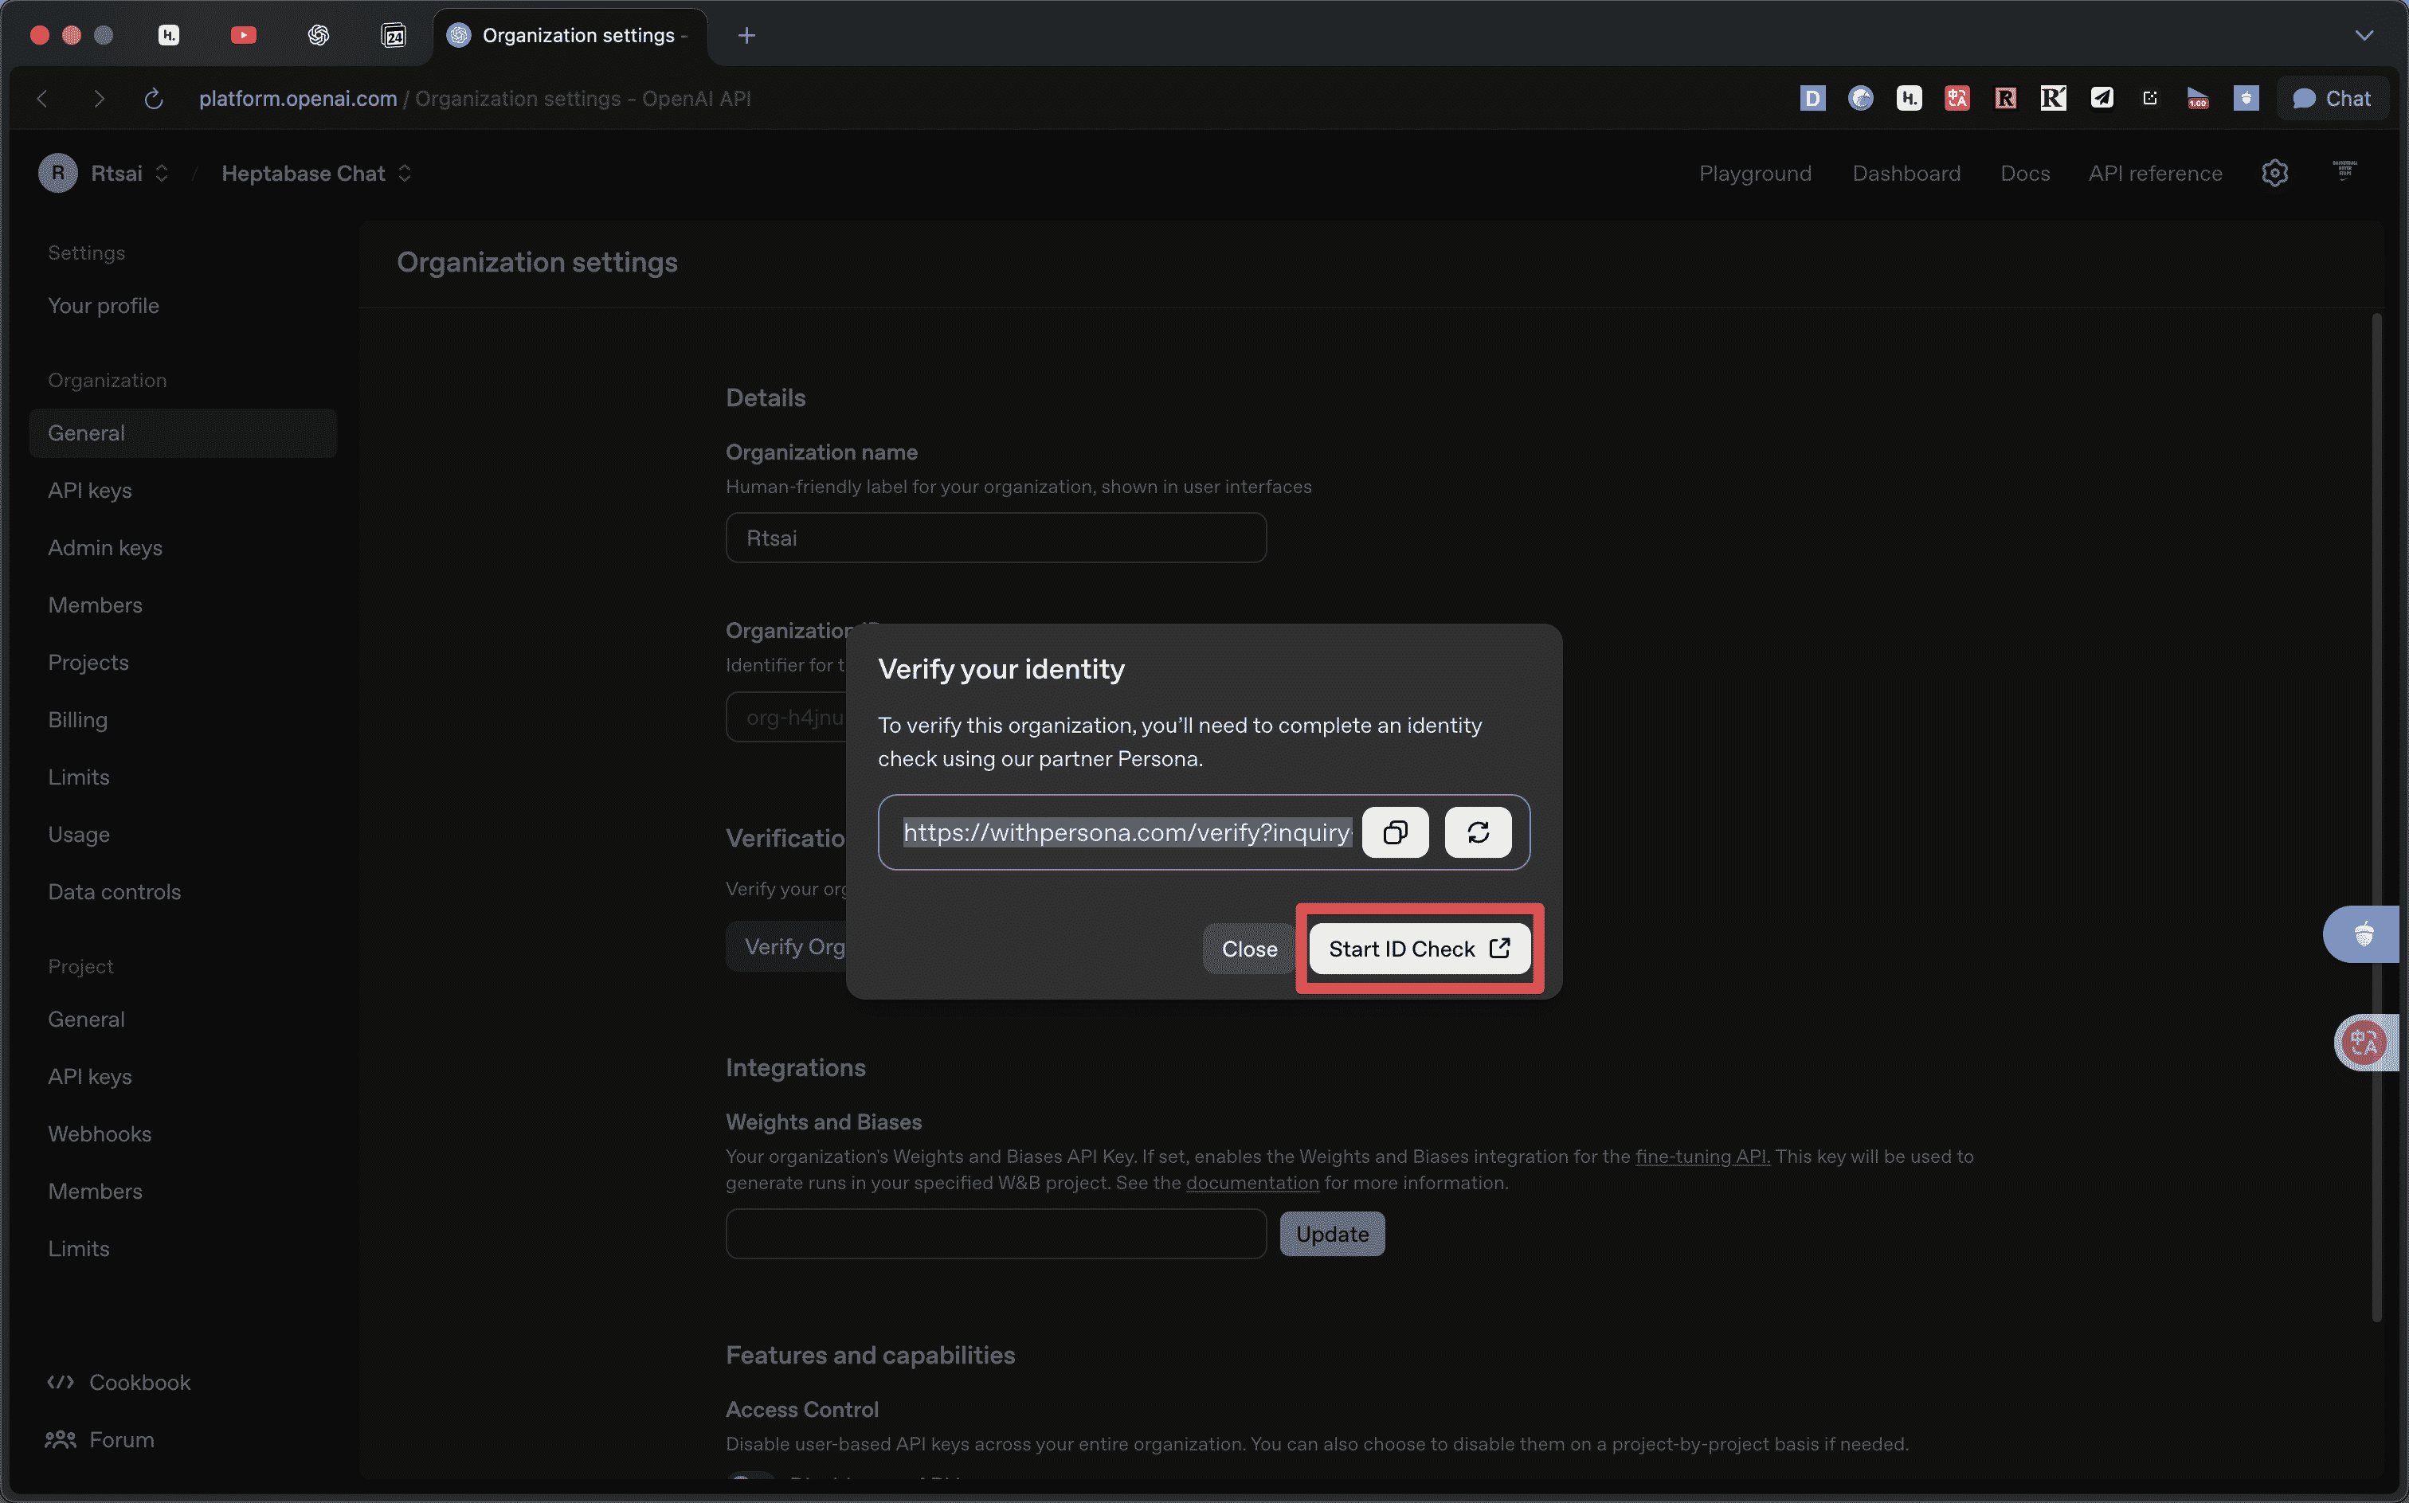This screenshot has width=2409, height=1503.
Task: Open the settings gear in the top navigation
Action: [2275, 172]
